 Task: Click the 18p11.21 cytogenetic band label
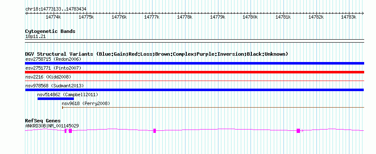(35, 37)
